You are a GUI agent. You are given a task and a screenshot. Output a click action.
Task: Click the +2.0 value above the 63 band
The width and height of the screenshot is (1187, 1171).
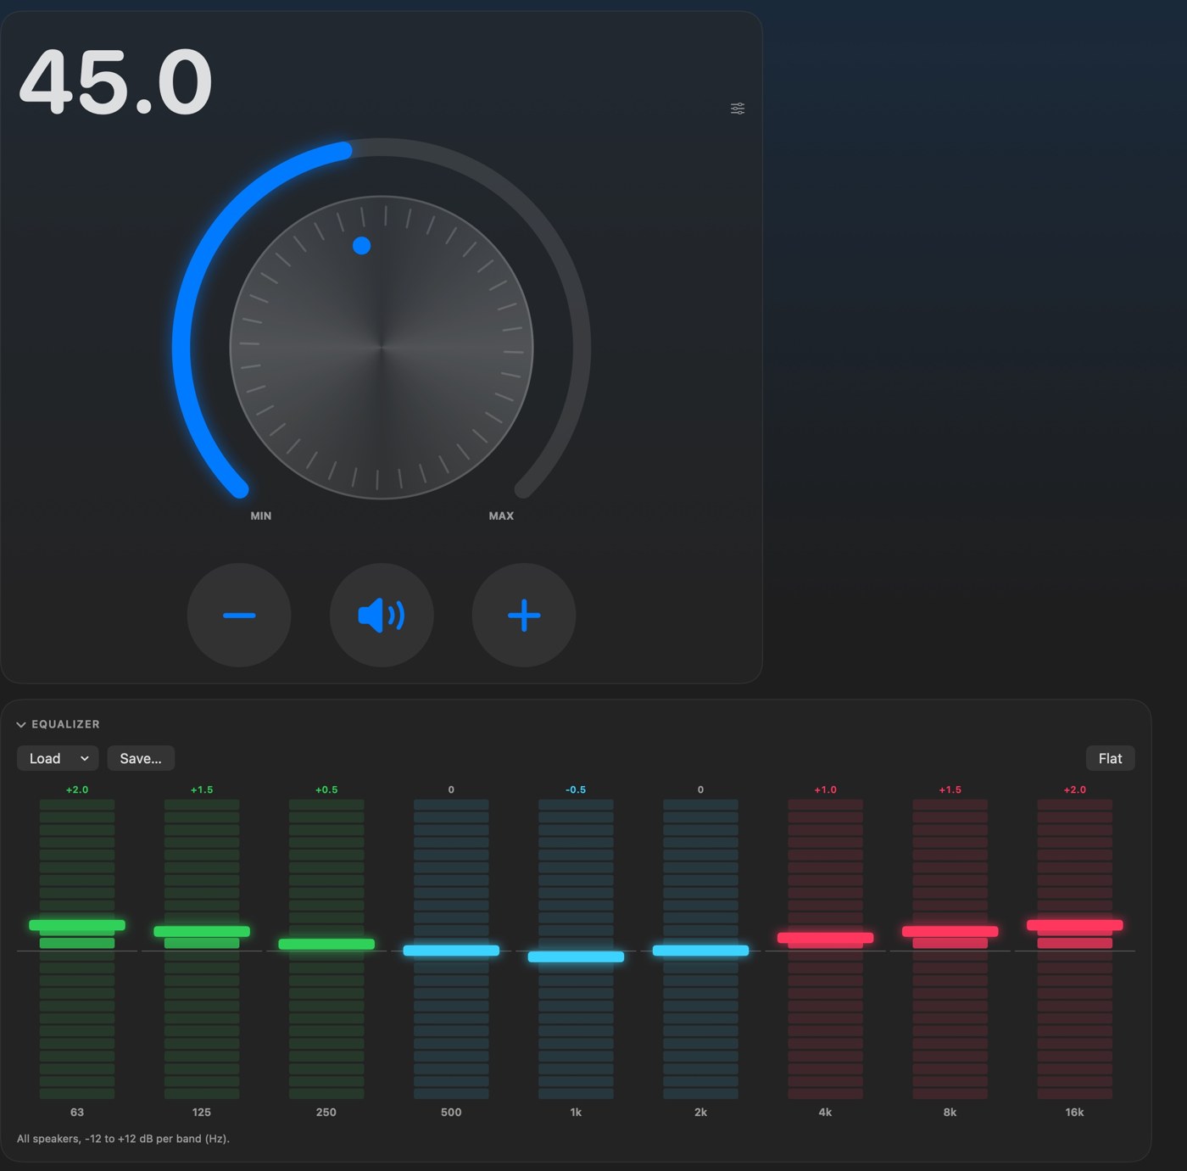[x=77, y=789]
